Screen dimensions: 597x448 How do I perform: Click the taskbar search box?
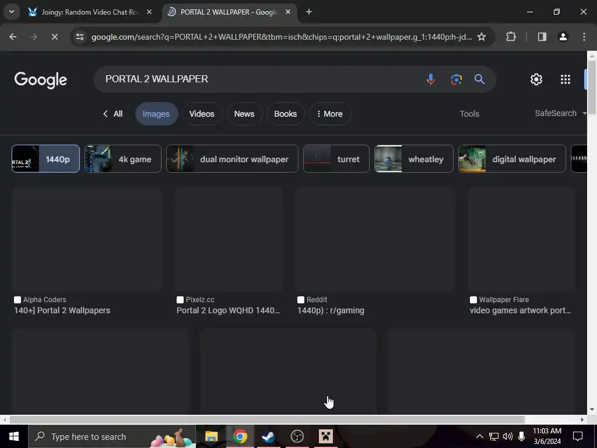tap(112, 436)
